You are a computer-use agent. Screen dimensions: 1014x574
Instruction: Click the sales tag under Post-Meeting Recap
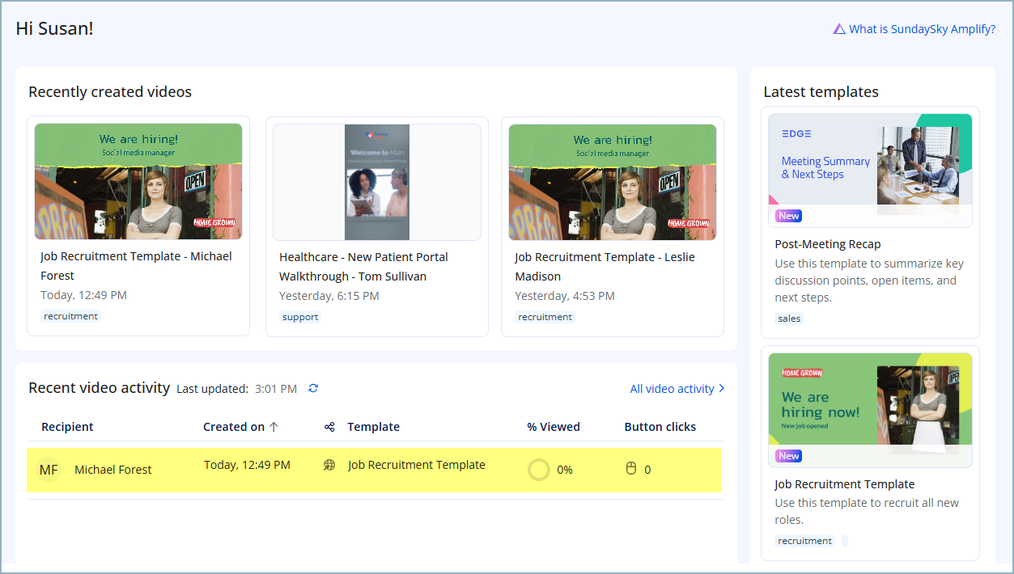pos(789,319)
